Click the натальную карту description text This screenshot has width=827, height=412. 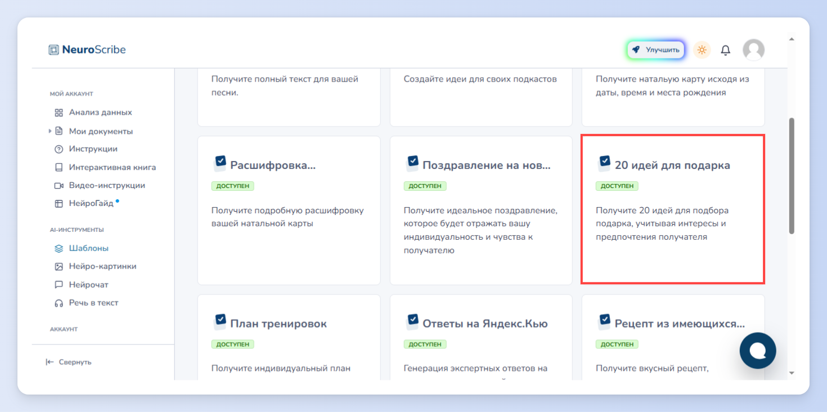click(672, 86)
